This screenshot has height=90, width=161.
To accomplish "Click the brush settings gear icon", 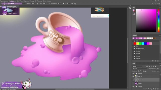I will [63, 3].
